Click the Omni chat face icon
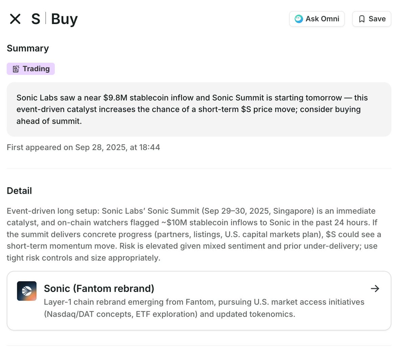Image resolution: width=406 pixels, height=347 pixels. pyautogui.click(x=298, y=19)
